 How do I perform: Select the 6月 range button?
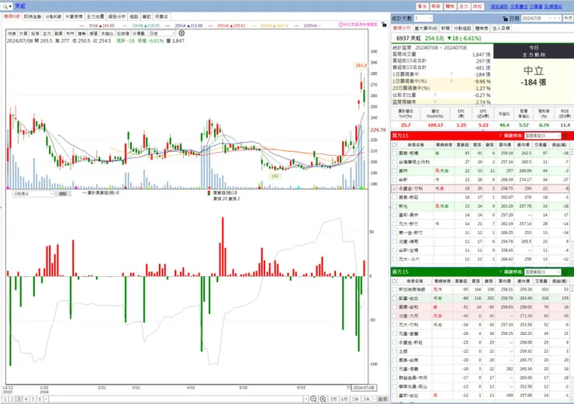[x=344, y=399]
